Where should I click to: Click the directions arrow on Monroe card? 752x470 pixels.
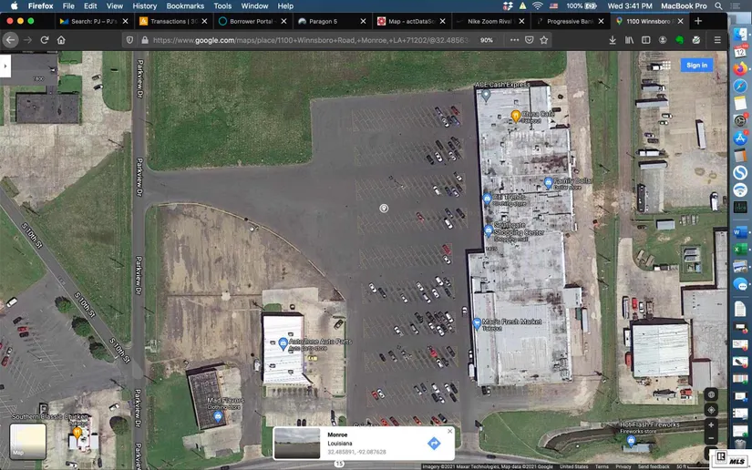(434, 444)
